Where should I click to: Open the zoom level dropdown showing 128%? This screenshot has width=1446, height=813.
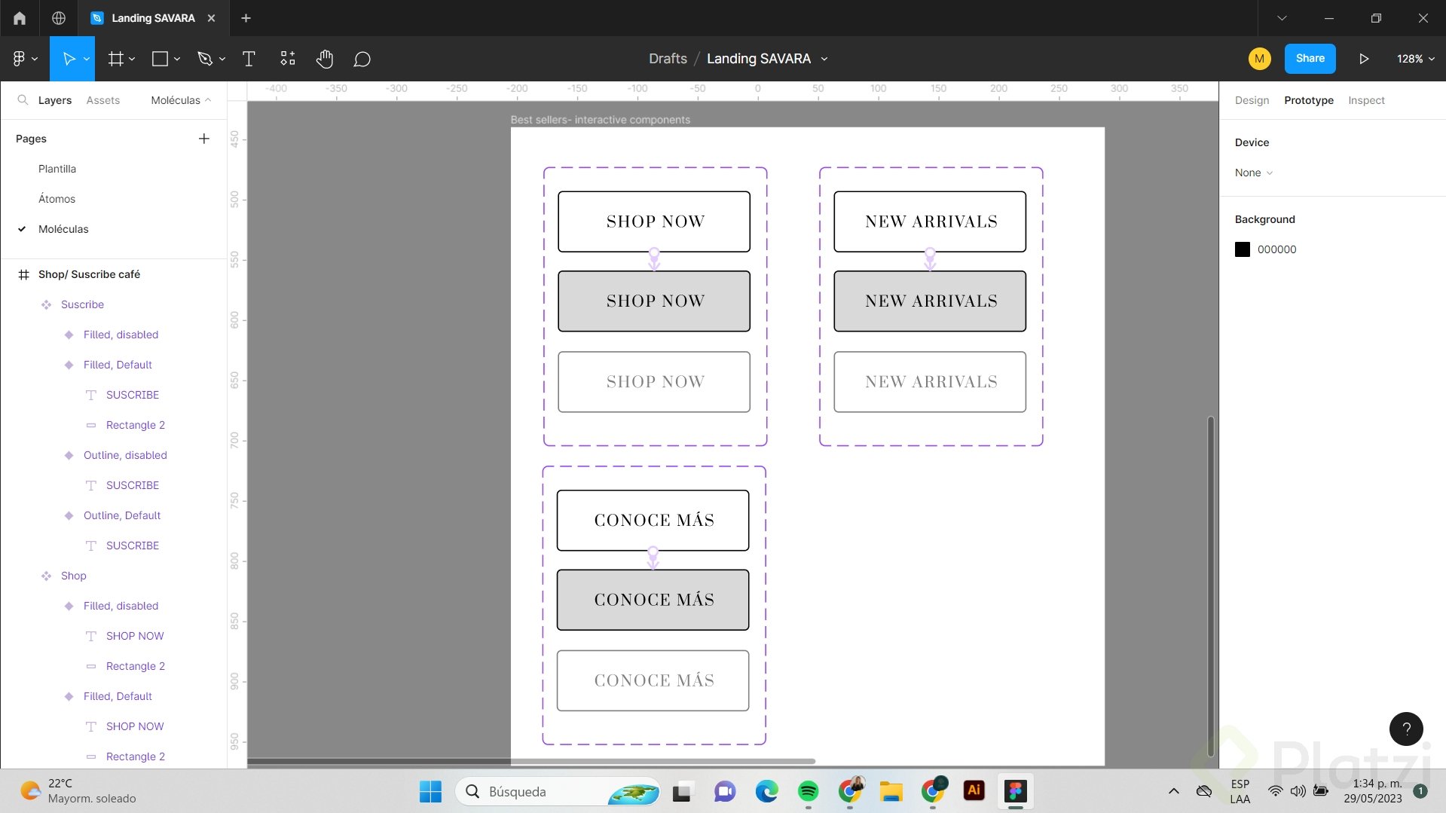1412,59
